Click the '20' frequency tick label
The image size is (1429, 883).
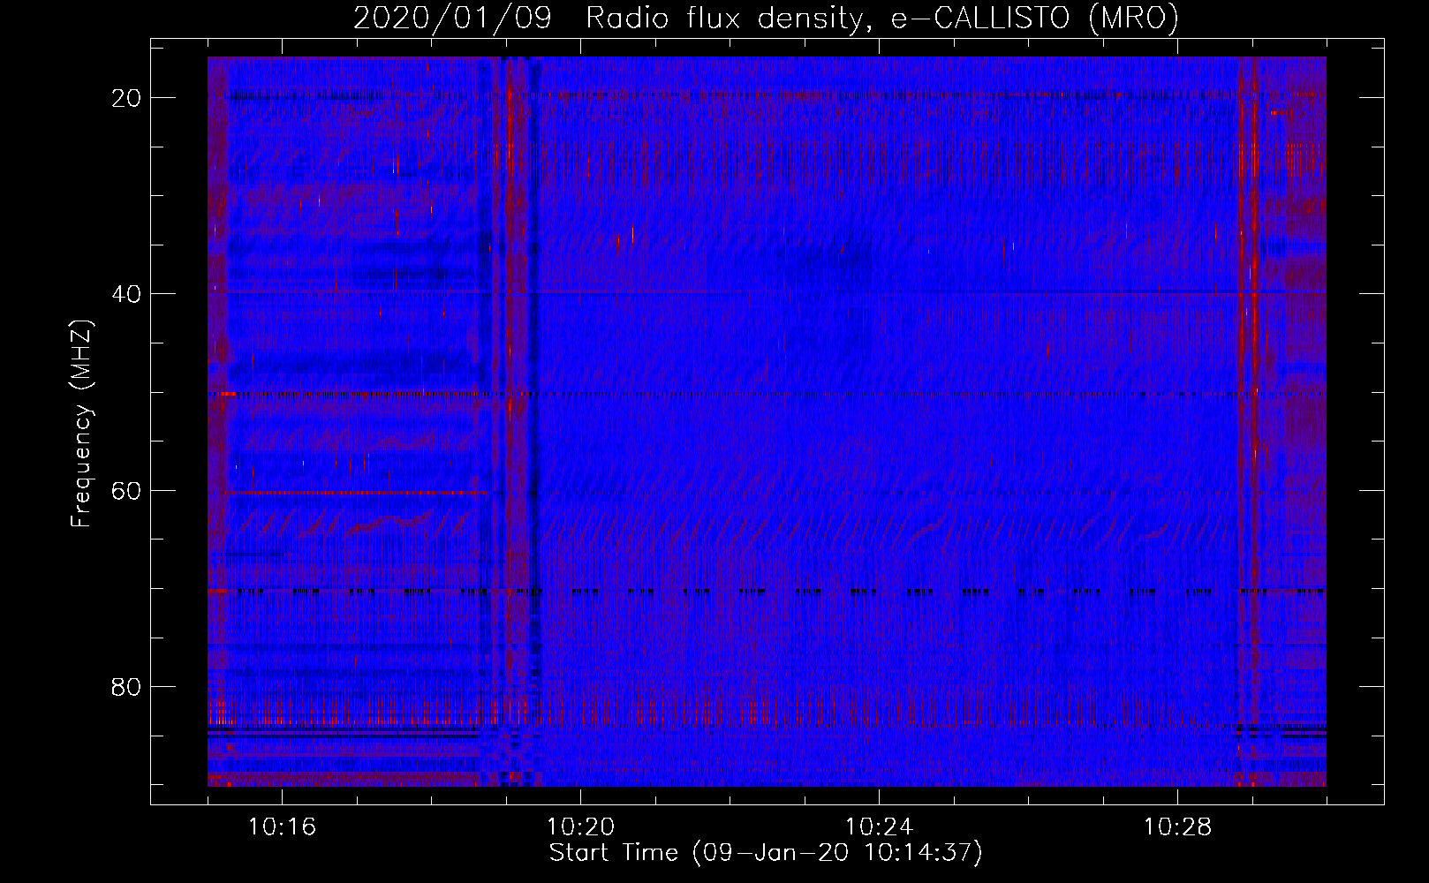127,98
